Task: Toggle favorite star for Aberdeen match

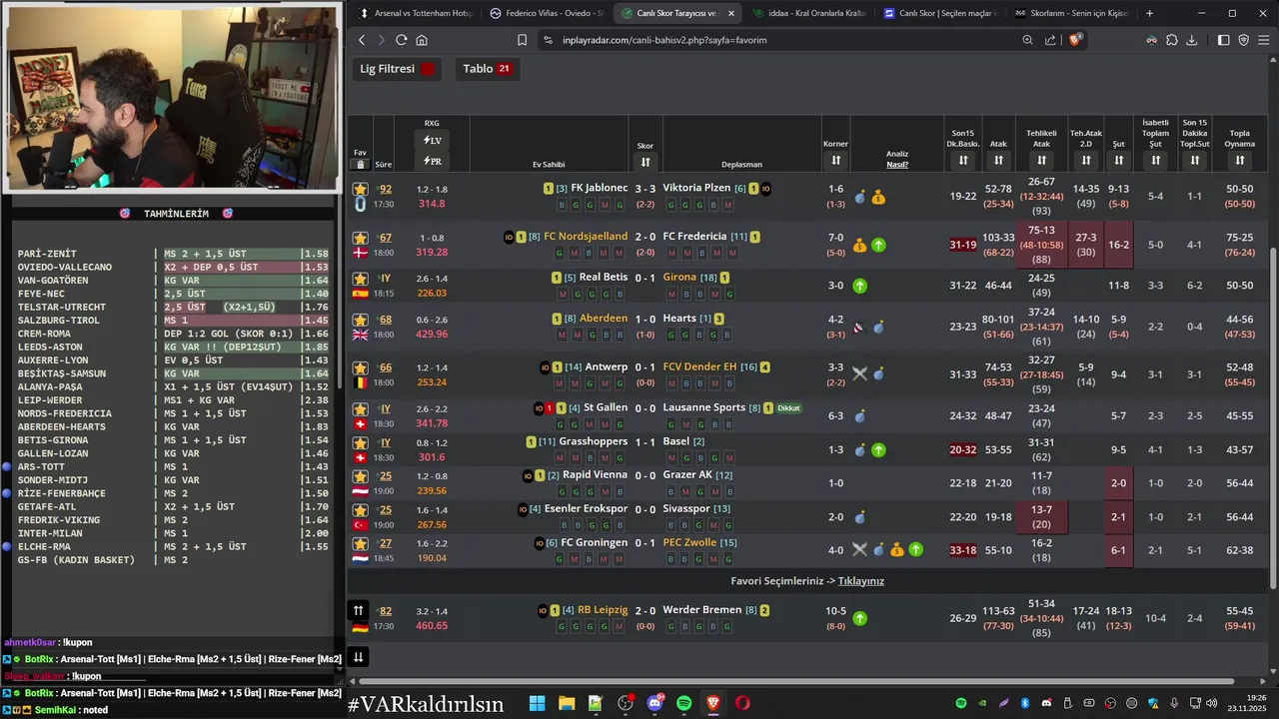Action: coord(361,320)
